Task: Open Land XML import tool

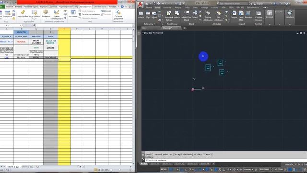Action: click(x=241, y=16)
